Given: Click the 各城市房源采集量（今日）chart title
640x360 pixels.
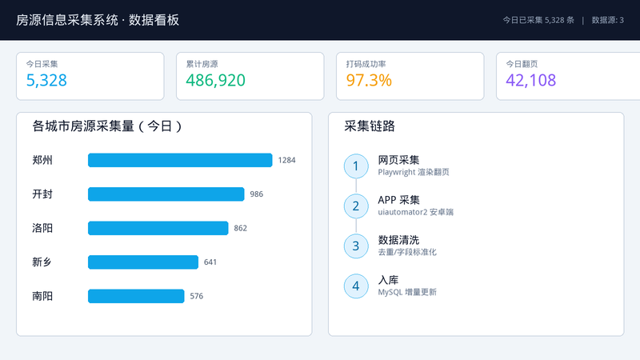Looking at the screenshot, I should coord(107,126).
